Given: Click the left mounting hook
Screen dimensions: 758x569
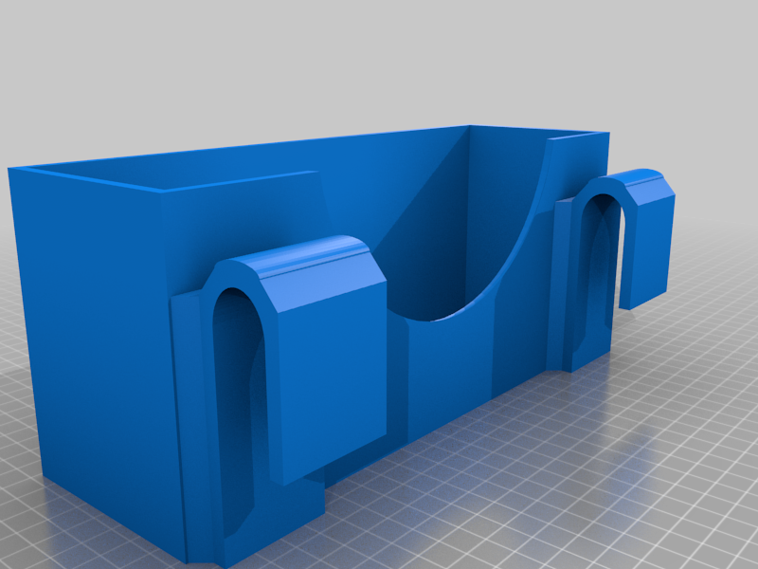Looking at the screenshot, I should 284,360.
